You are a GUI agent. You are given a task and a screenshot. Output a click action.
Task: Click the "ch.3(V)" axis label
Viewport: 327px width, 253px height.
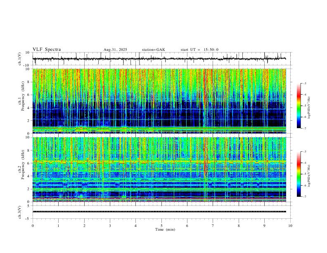pyautogui.click(x=20, y=212)
